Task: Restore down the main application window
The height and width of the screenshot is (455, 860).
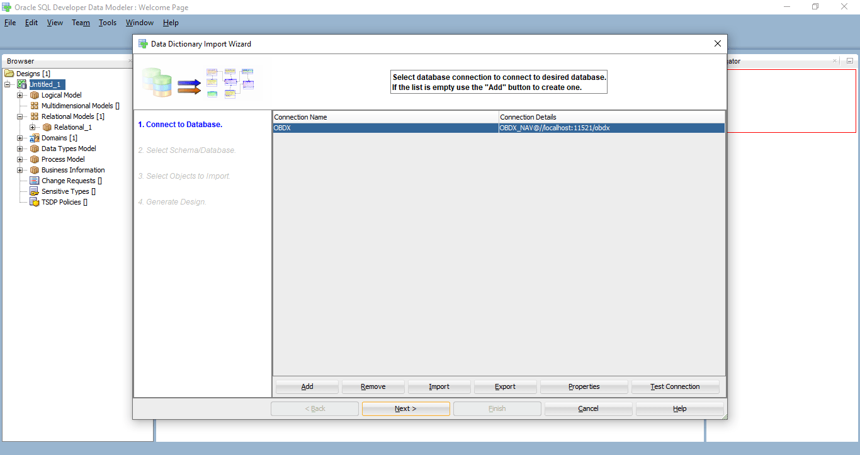Action: [x=815, y=7]
